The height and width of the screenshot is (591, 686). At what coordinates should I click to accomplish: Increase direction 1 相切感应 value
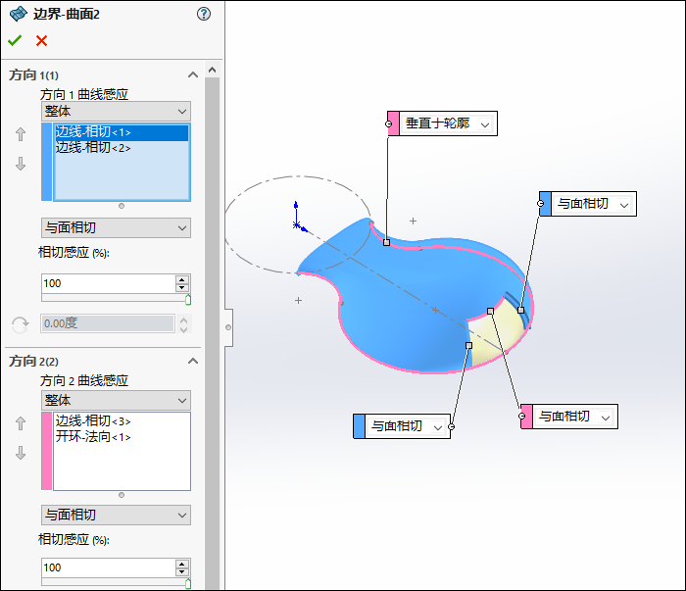[x=182, y=279]
